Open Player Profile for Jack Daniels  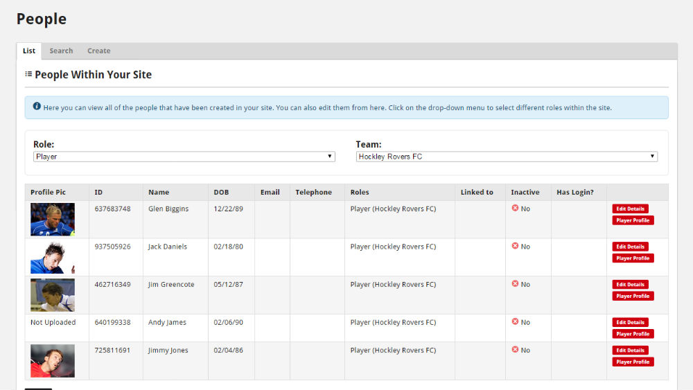[633, 258]
